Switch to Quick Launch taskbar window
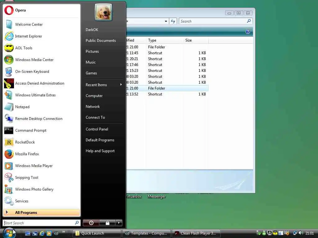Image resolution: width=318 pixels, height=238 pixels. pyautogui.click(x=97, y=233)
